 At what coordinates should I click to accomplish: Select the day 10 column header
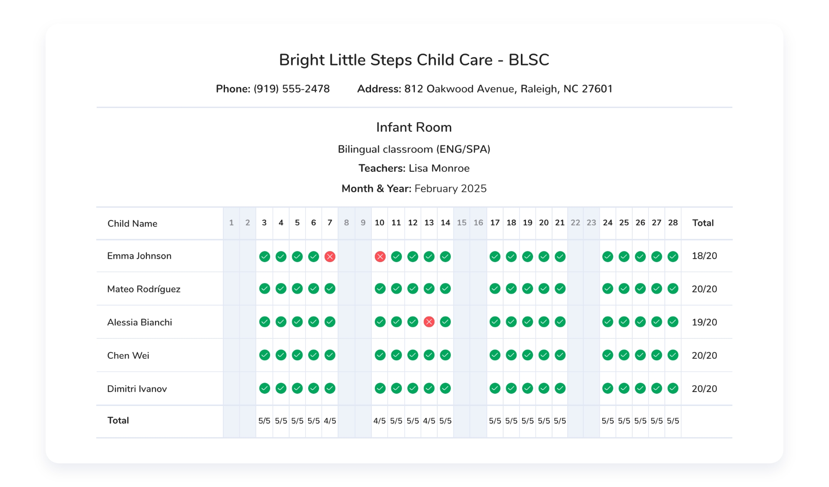[x=379, y=223]
